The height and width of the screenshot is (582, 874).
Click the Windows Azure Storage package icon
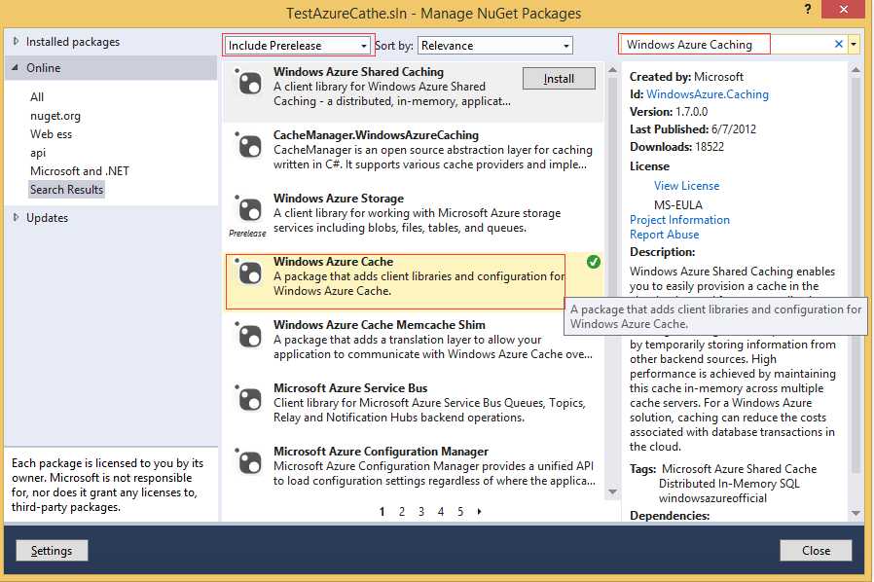pos(249,210)
